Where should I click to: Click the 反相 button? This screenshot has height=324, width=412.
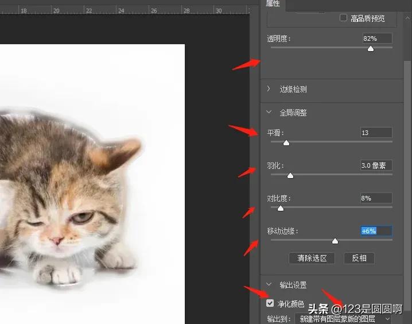359,259
